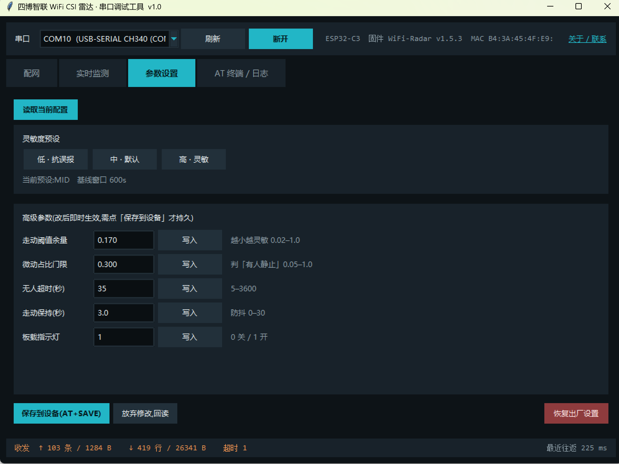This screenshot has width=619, height=464.
Task: Click the 读取当前配置 button
Action: point(45,110)
